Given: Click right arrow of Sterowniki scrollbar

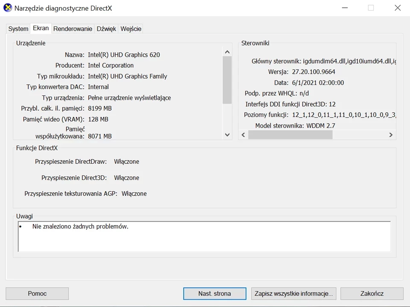Looking at the screenshot, I should [391, 135].
